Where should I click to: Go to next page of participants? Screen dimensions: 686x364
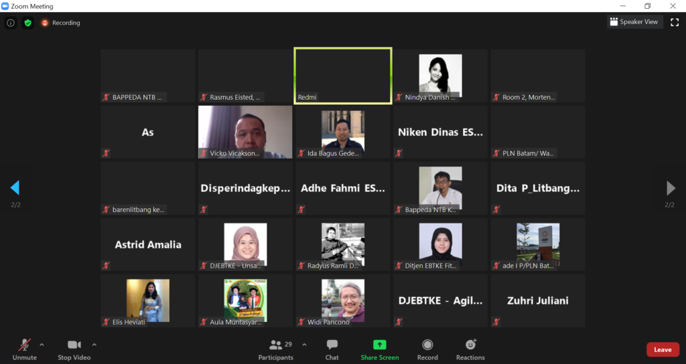[671, 187]
